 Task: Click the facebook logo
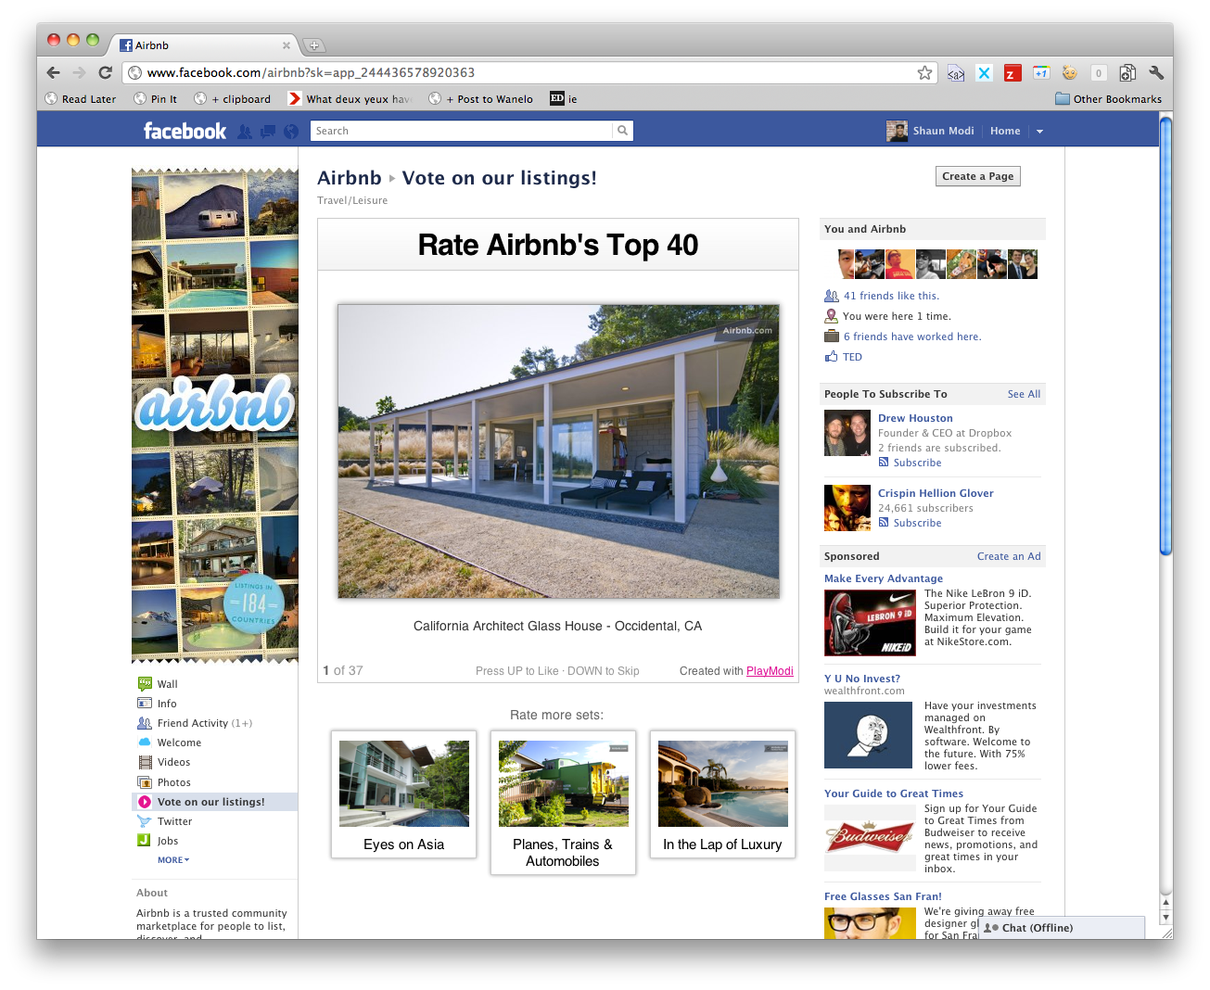click(185, 131)
